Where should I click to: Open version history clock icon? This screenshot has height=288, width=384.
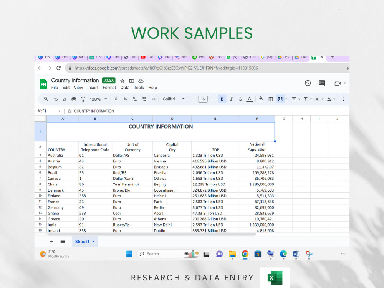pos(308,83)
